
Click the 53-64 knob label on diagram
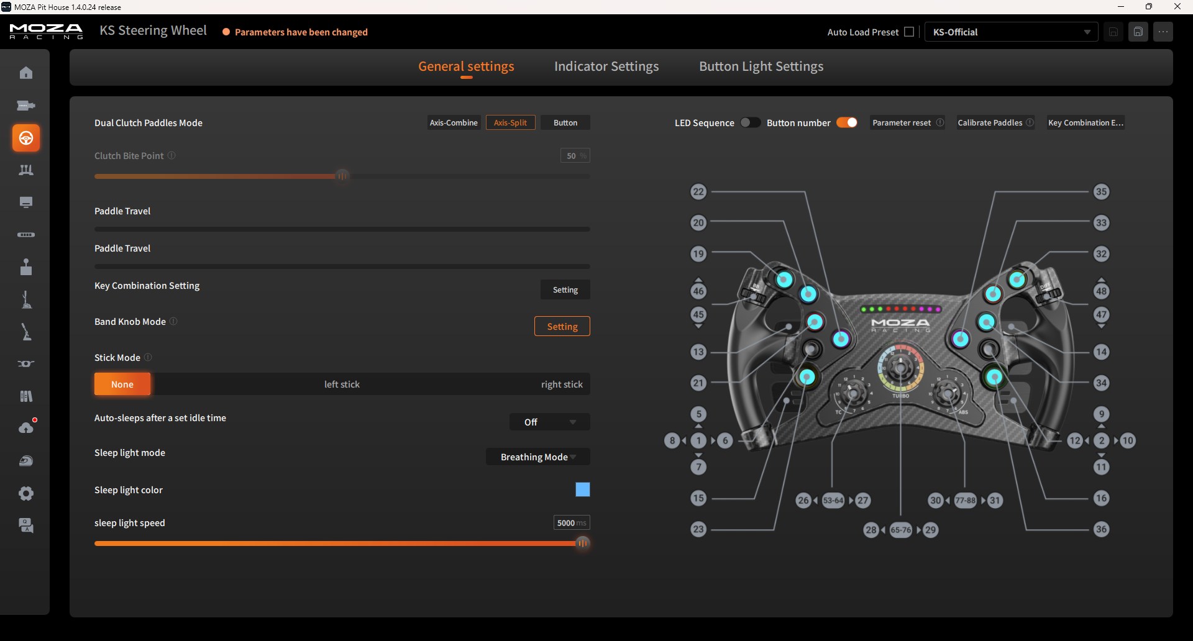pyautogui.click(x=833, y=500)
